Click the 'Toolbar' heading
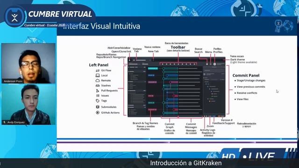Viewport: 299px width, 168px height. 178,47
